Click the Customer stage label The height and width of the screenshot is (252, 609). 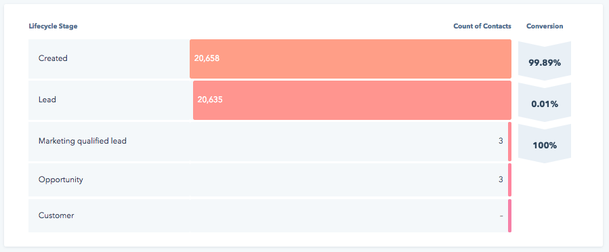coord(56,215)
